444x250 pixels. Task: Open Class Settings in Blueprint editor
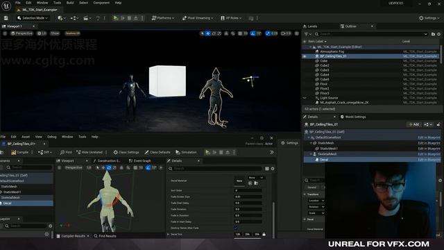pyautogui.click(x=126, y=153)
